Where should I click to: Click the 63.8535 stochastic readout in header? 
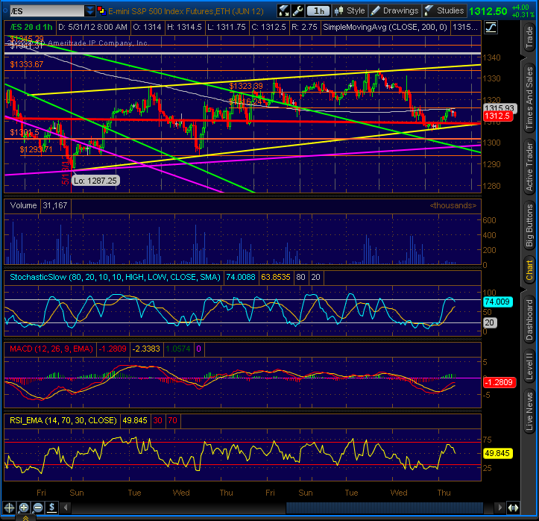pyautogui.click(x=276, y=277)
